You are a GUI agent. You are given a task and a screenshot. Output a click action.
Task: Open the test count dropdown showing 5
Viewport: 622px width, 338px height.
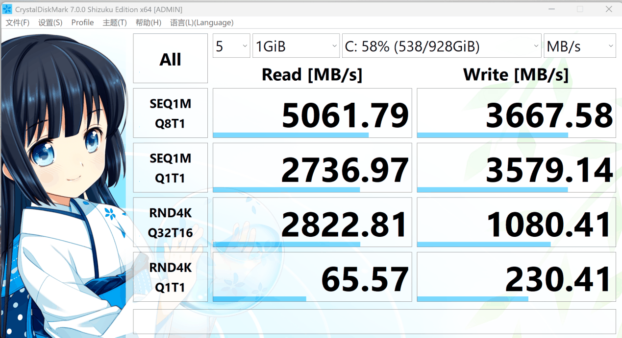pyautogui.click(x=231, y=46)
